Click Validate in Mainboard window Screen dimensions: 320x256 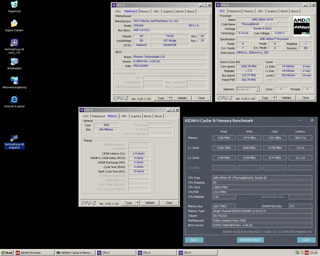tap(182, 98)
